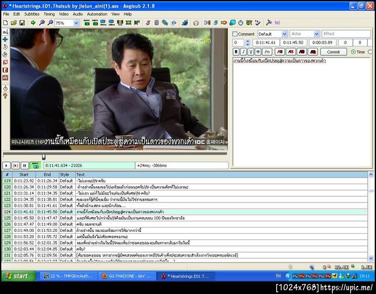
Task: Select subtitle row 127 in the grid
Action: click(x=185, y=231)
